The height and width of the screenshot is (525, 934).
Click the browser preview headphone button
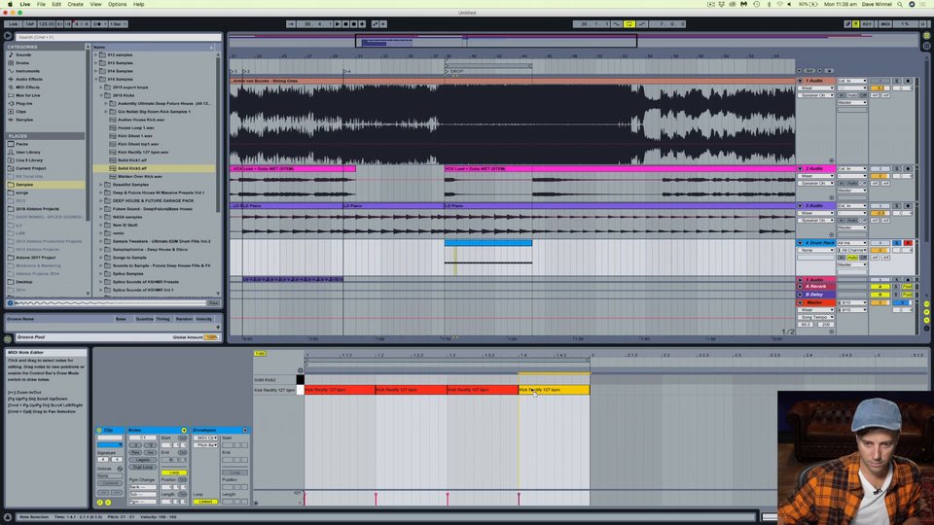[10, 303]
